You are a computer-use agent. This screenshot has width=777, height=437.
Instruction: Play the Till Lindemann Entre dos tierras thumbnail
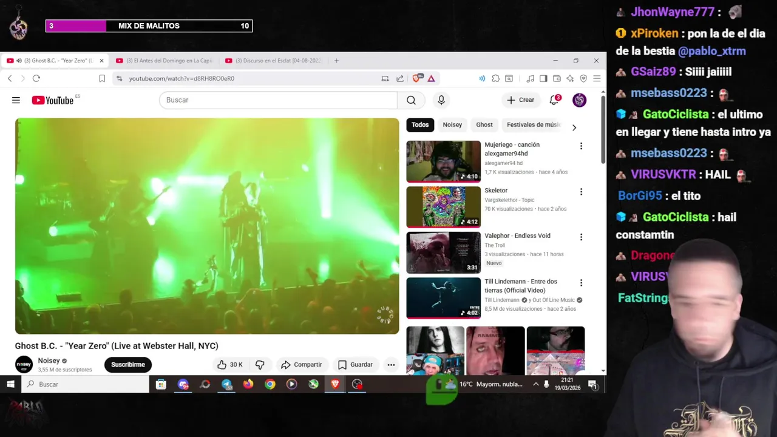(x=443, y=298)
